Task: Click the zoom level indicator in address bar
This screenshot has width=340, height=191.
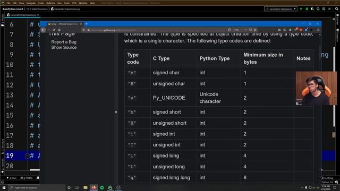Action: tap(236, 30)
